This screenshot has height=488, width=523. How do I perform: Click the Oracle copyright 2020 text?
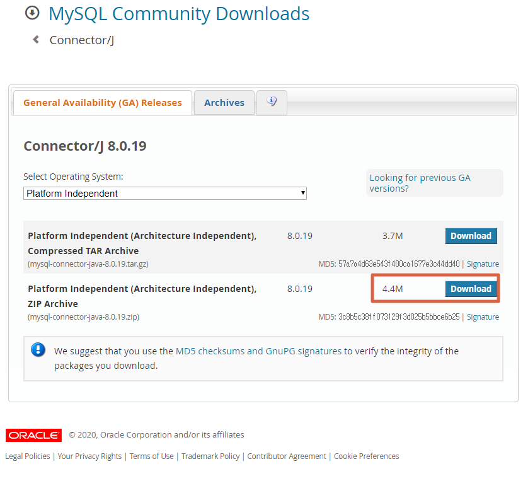pyautogui.click(x=156, y=435)
